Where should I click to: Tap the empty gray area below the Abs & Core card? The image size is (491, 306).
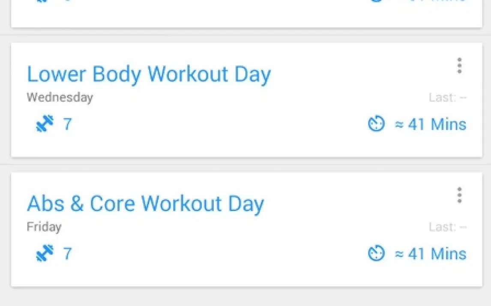click(245, 297)
